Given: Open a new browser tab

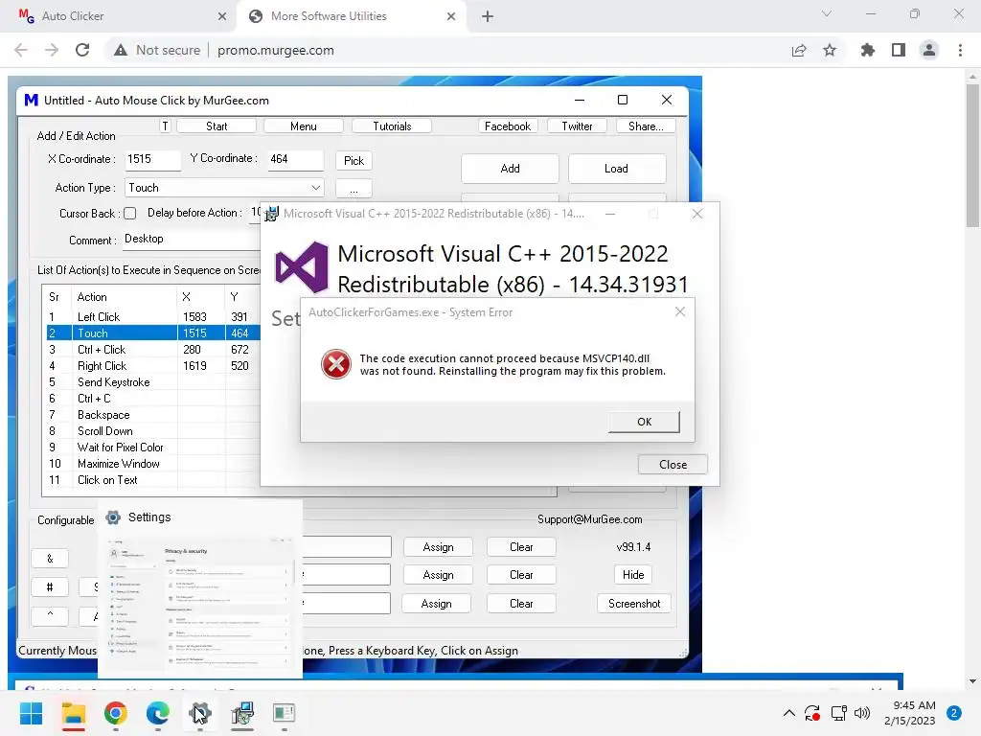Looking at the screenshot, I should point(488,16).
